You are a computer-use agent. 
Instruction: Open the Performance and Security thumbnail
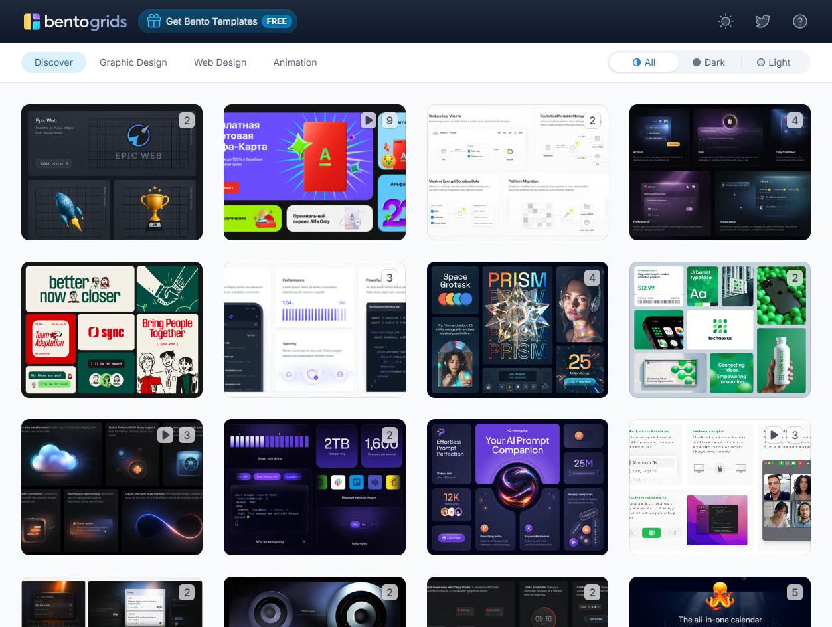(x=315, y=329)
